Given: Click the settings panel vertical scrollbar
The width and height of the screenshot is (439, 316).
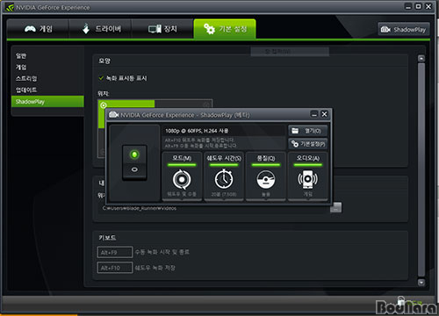Looking at the screenshot, I should click(x=421, y=169).
